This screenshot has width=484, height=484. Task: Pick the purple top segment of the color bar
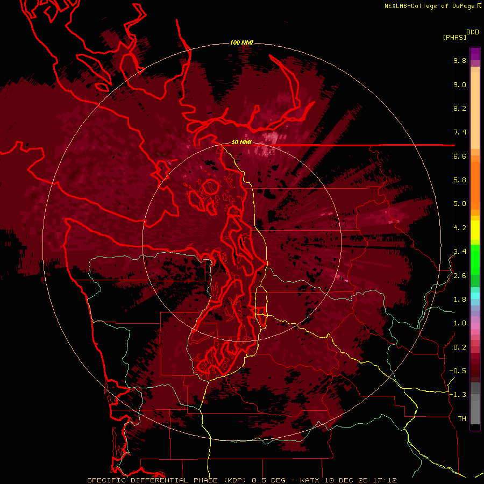pos(475,54)
